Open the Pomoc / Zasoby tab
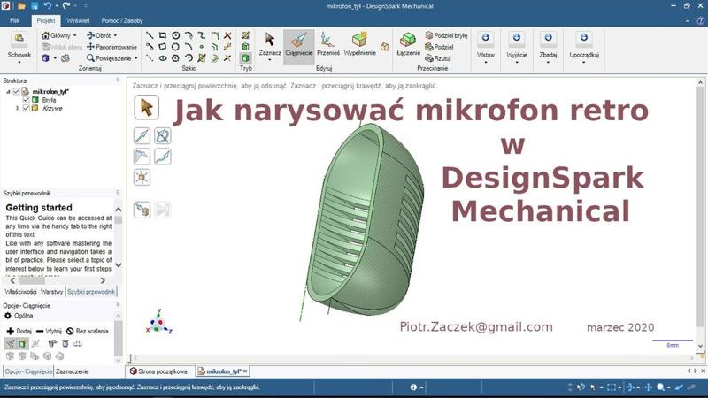 pos(122,20)
